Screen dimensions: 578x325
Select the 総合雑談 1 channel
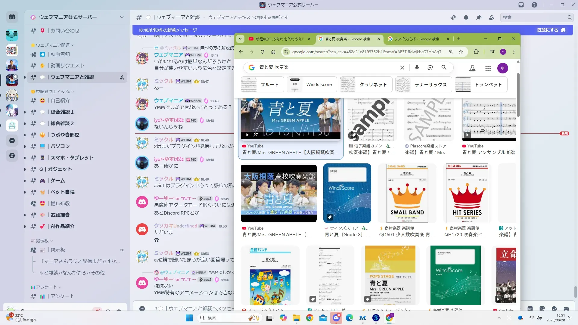pyautogui.click(x=62, y=112)
